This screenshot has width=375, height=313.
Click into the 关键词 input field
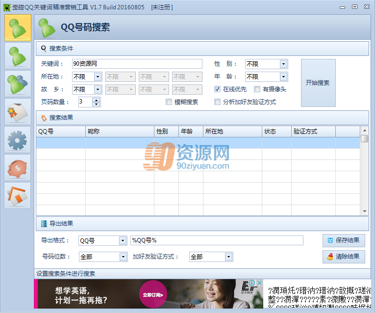[x=137, y=64]
